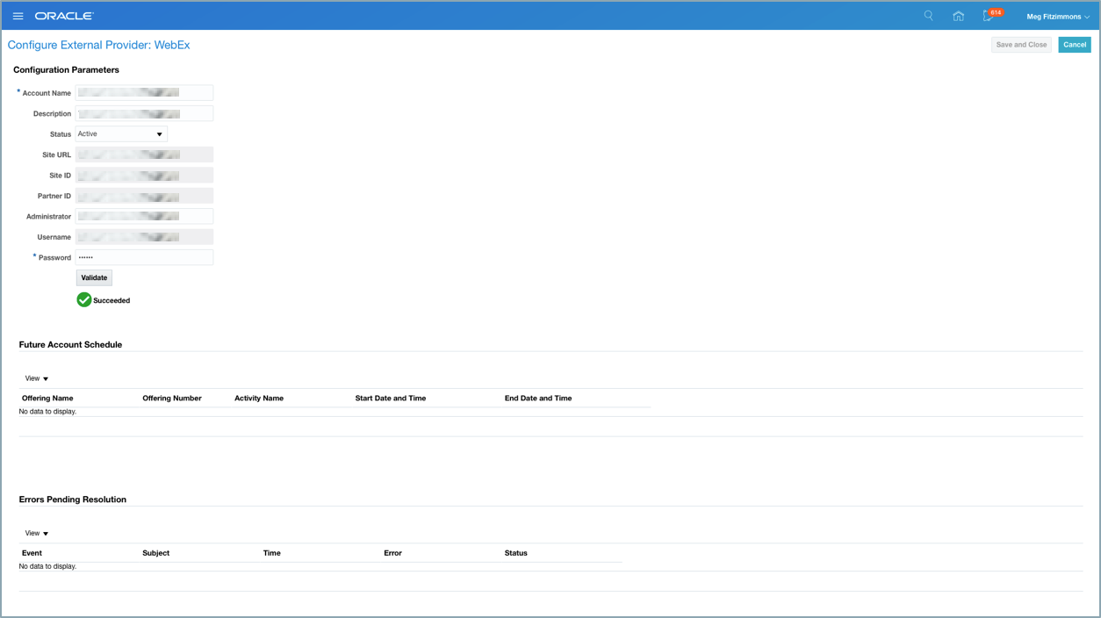Sort by Offering Number column header
Screen dimensions: 1101x618
(172, 399)
